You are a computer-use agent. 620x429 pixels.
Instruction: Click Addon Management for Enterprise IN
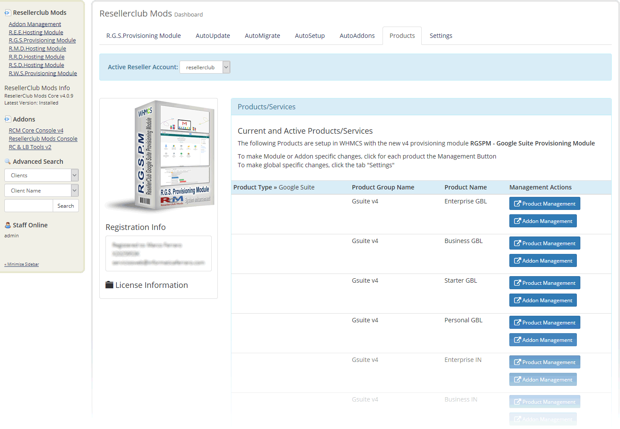coord(543,379)
